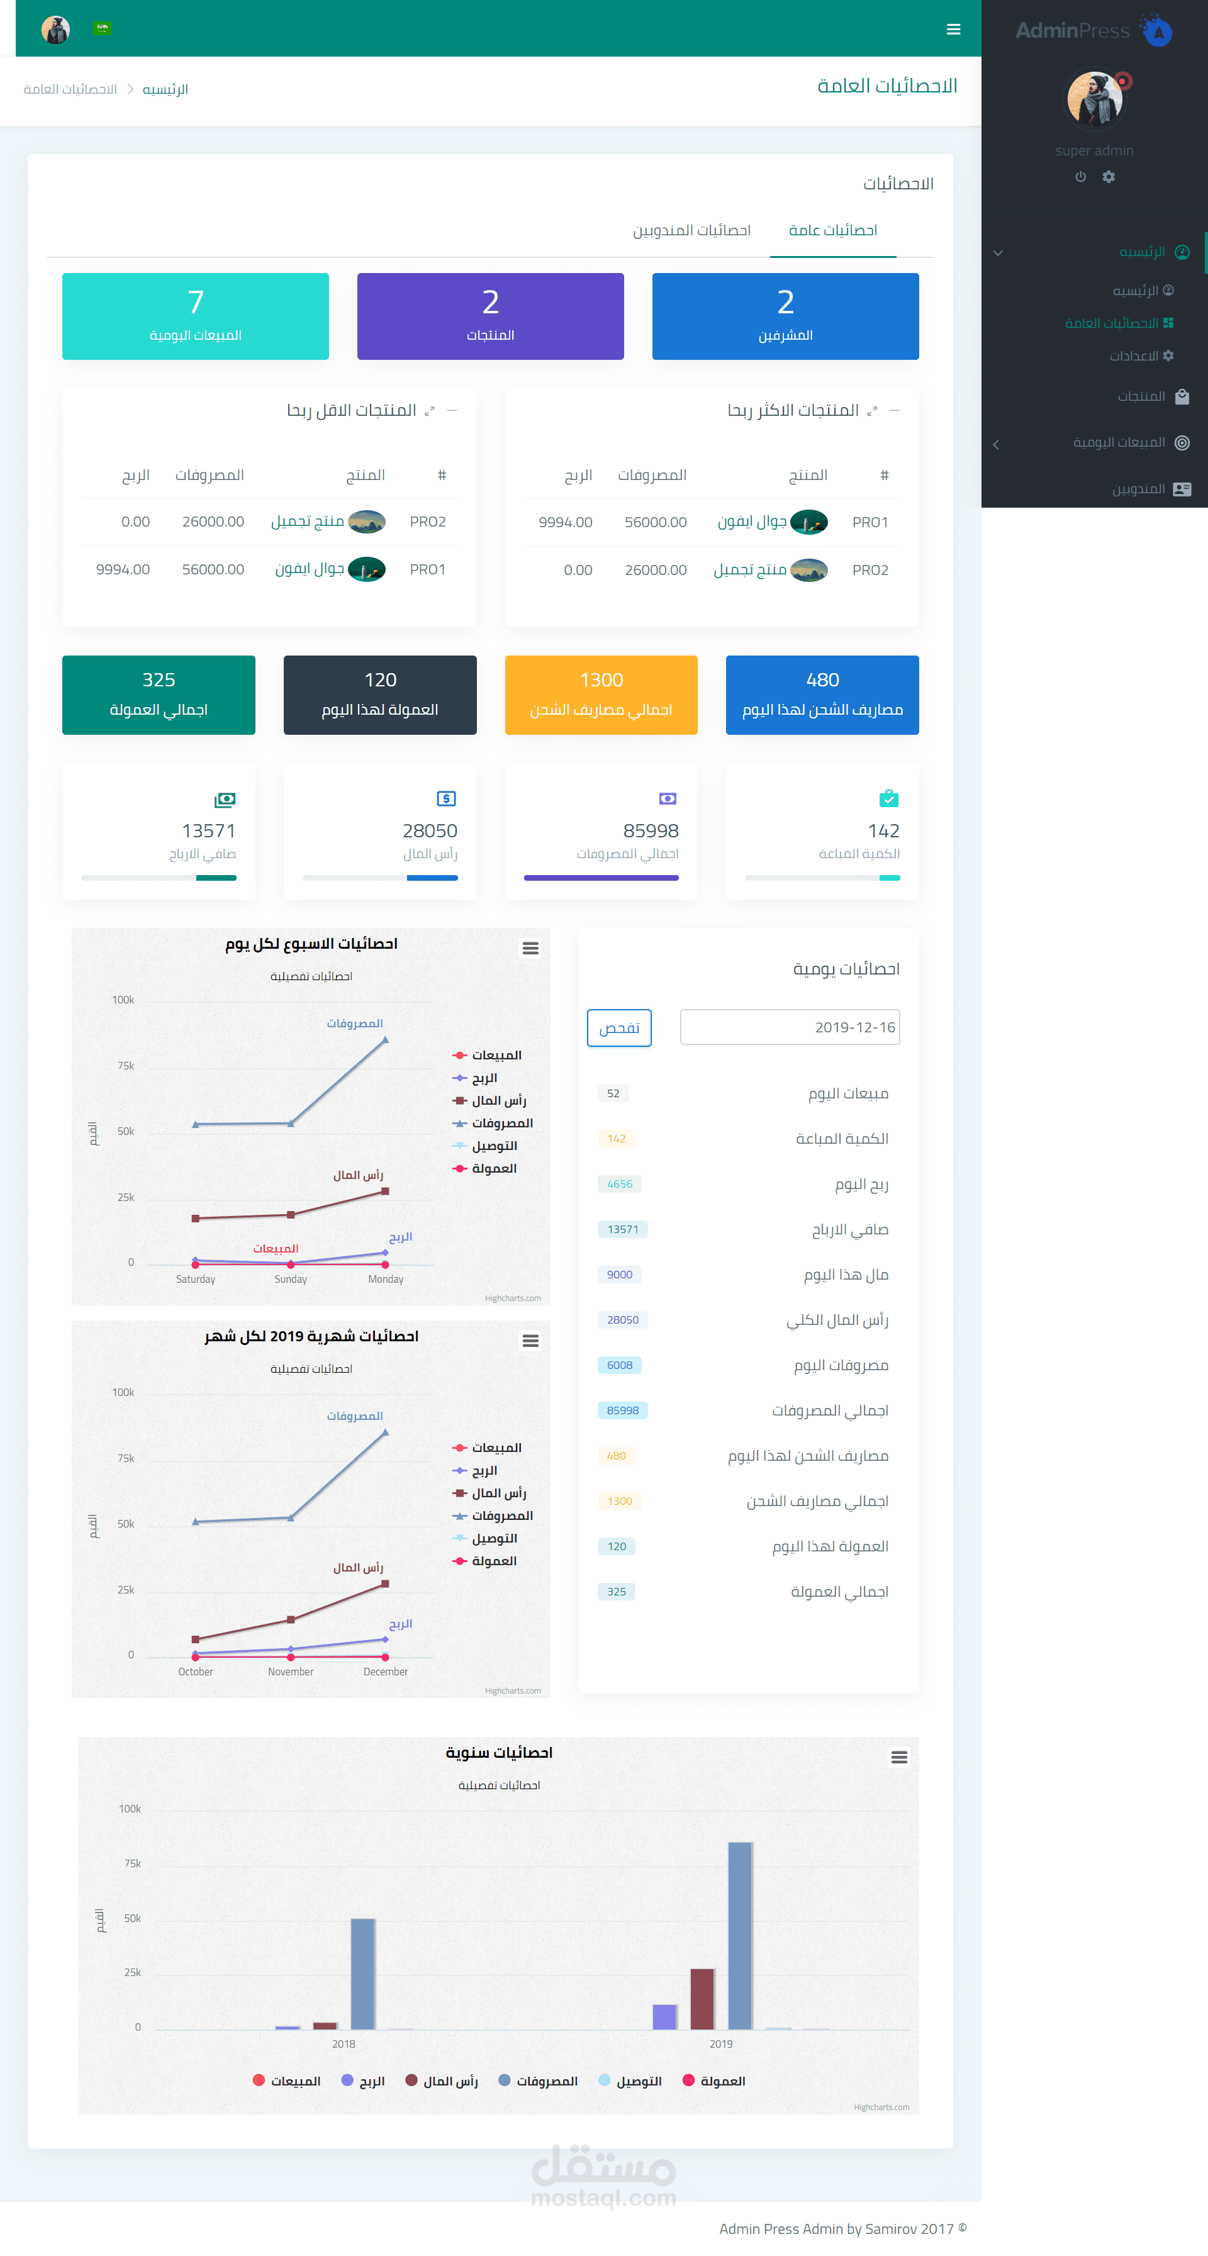Open settings gear beside super admin profile
Screen dimensions: 1208x2256
[x=1109, y=177]
